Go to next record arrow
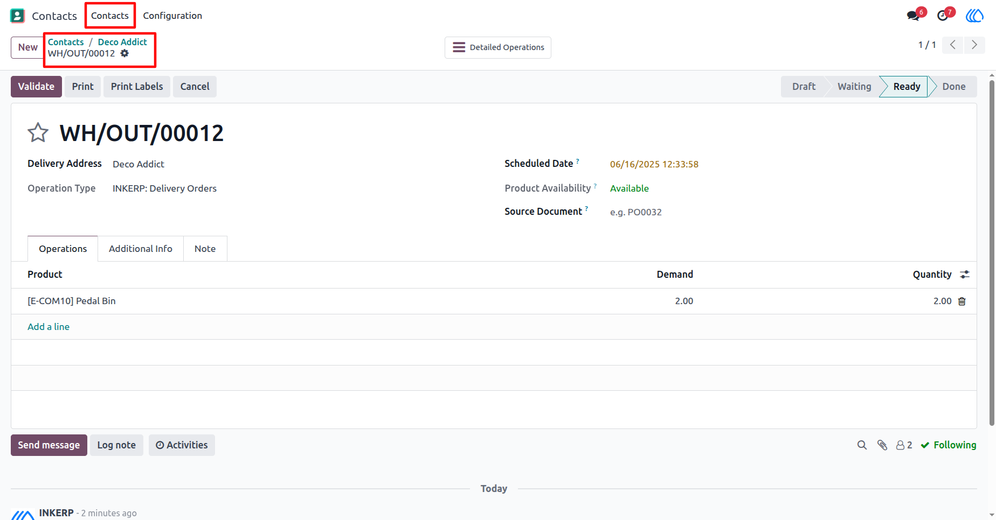The height and width of the screenshot is (520, 996). (974, 45)
